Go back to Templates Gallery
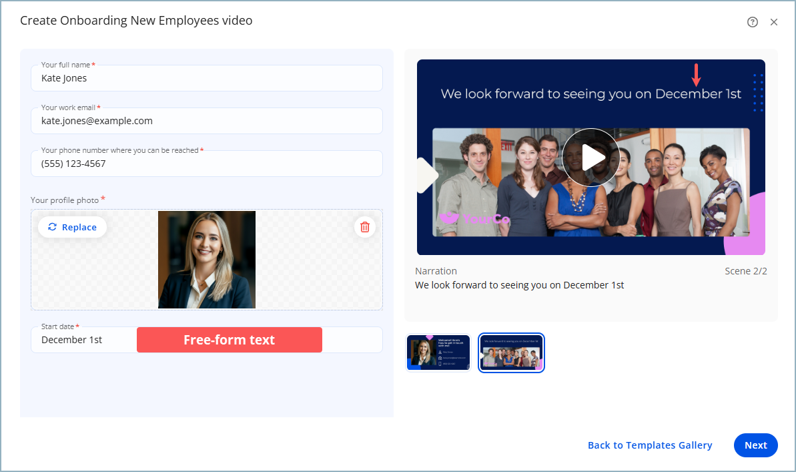The image size is (796, 472). point(650,445)
